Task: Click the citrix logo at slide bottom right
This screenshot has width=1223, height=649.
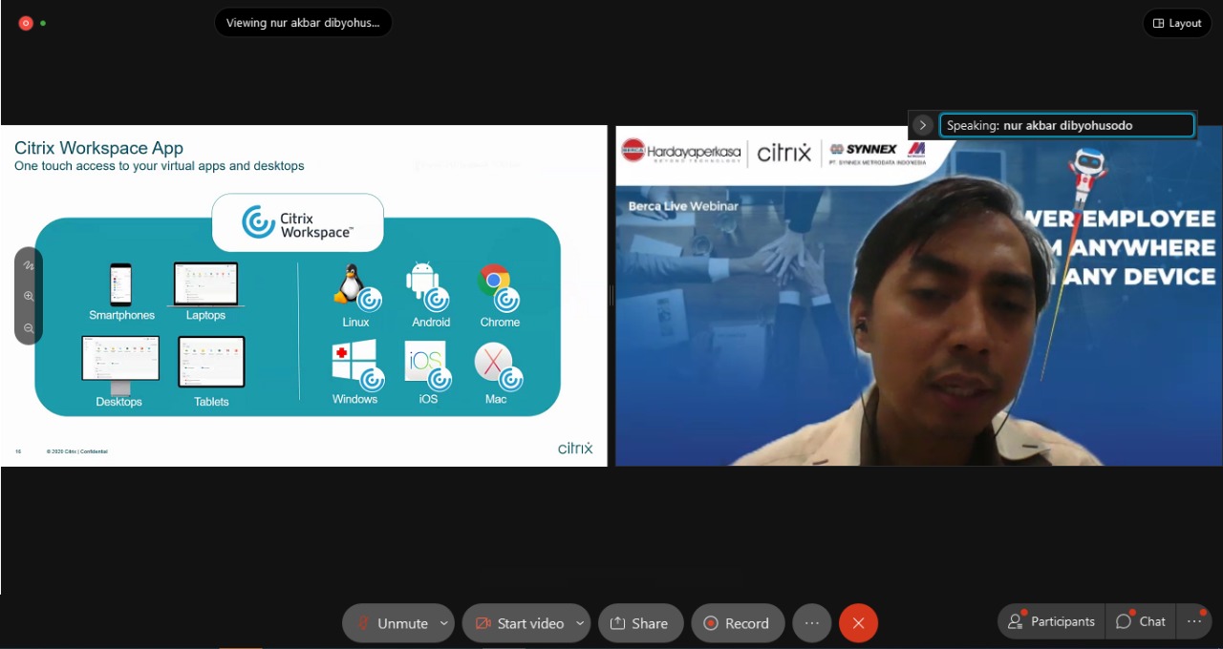Action: coord(575,448)
